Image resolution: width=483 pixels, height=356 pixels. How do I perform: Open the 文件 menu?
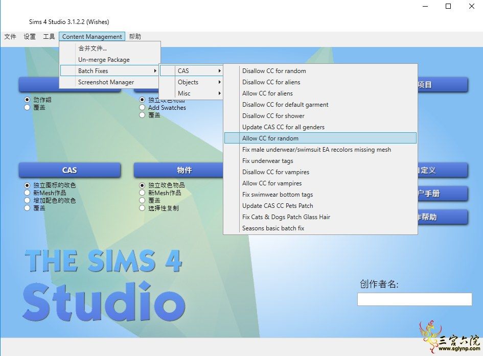click(x=10, y=37)
